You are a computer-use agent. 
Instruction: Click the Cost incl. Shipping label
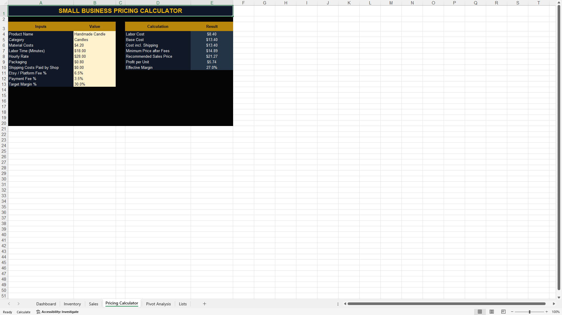point(142,45)
